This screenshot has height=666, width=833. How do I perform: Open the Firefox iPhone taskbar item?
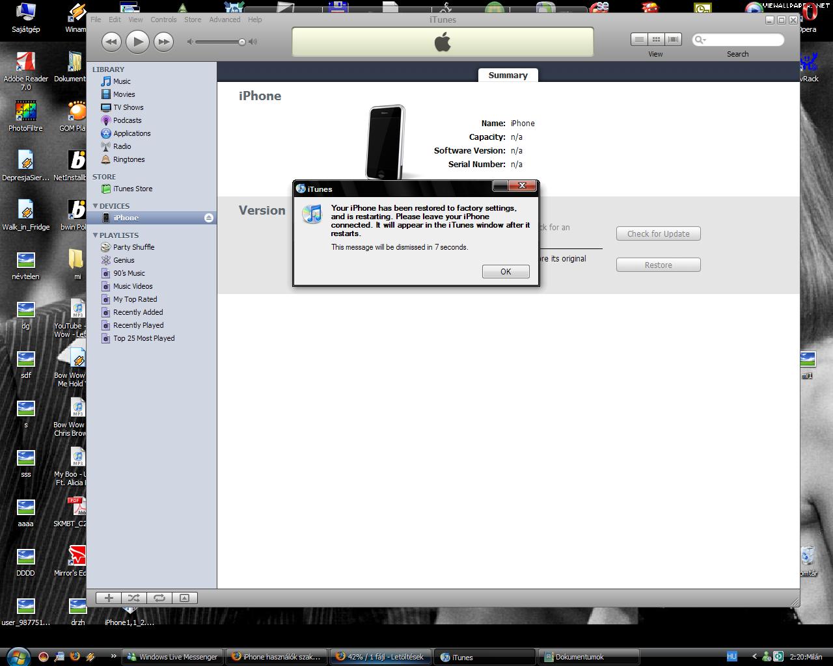(276, 657)
